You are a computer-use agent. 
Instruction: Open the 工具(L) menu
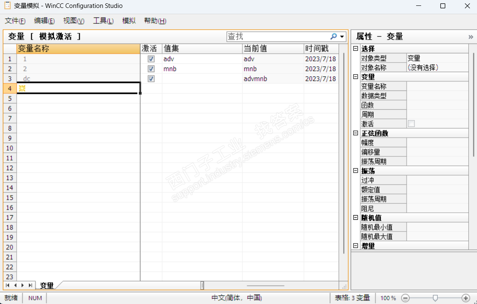pos(103,21)
